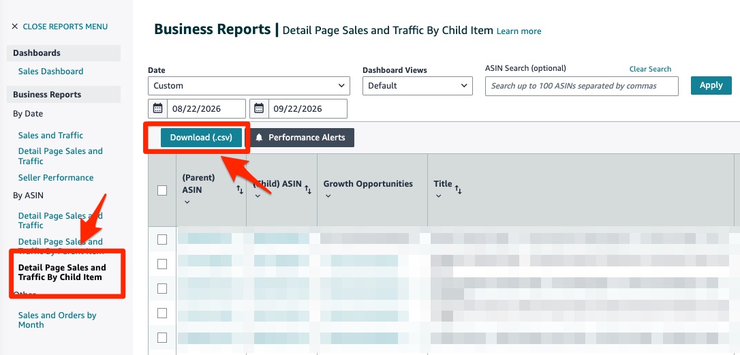The image size is (740, 355).
Task: Click the start date field 08/22/2026
Action: pos(206,108)
